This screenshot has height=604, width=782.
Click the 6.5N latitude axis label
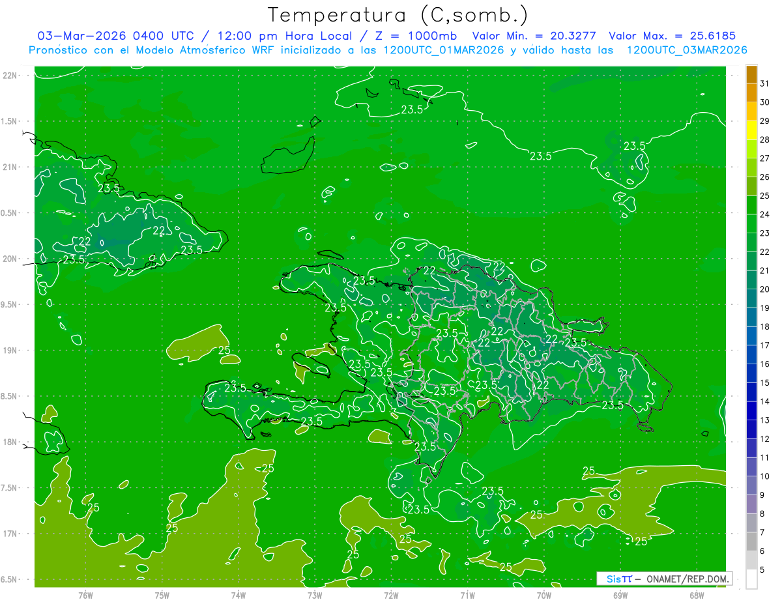click(x=10, y=579)
